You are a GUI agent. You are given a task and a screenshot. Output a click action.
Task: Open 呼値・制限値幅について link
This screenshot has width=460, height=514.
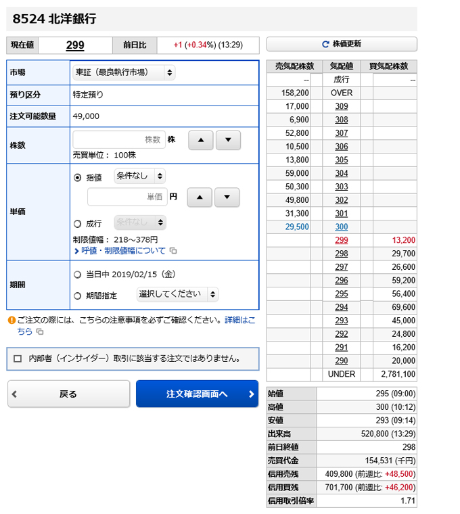[123, 251]
